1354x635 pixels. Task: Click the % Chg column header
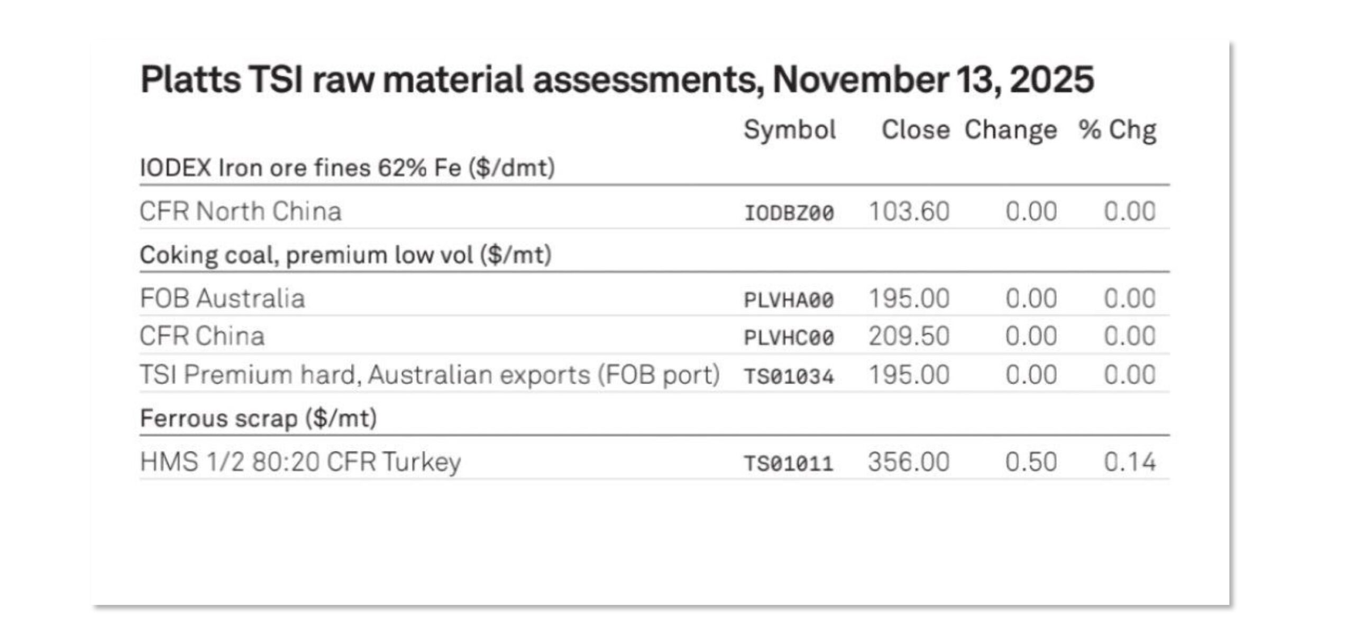click(x=1117, y=130)
